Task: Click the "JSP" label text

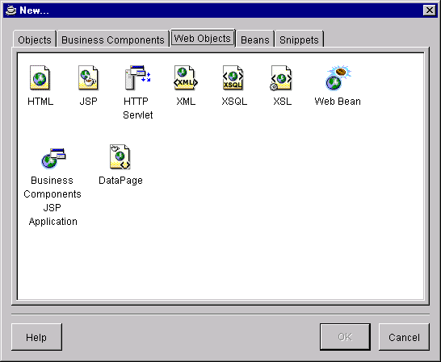Action: click(x=88, y=102)
